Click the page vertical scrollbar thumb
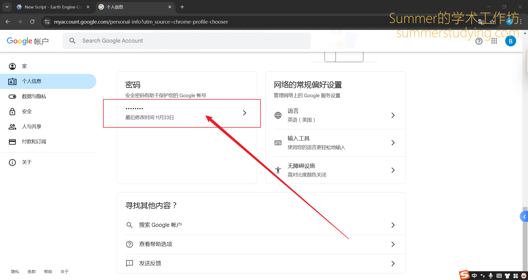 [x=525, y=238]
